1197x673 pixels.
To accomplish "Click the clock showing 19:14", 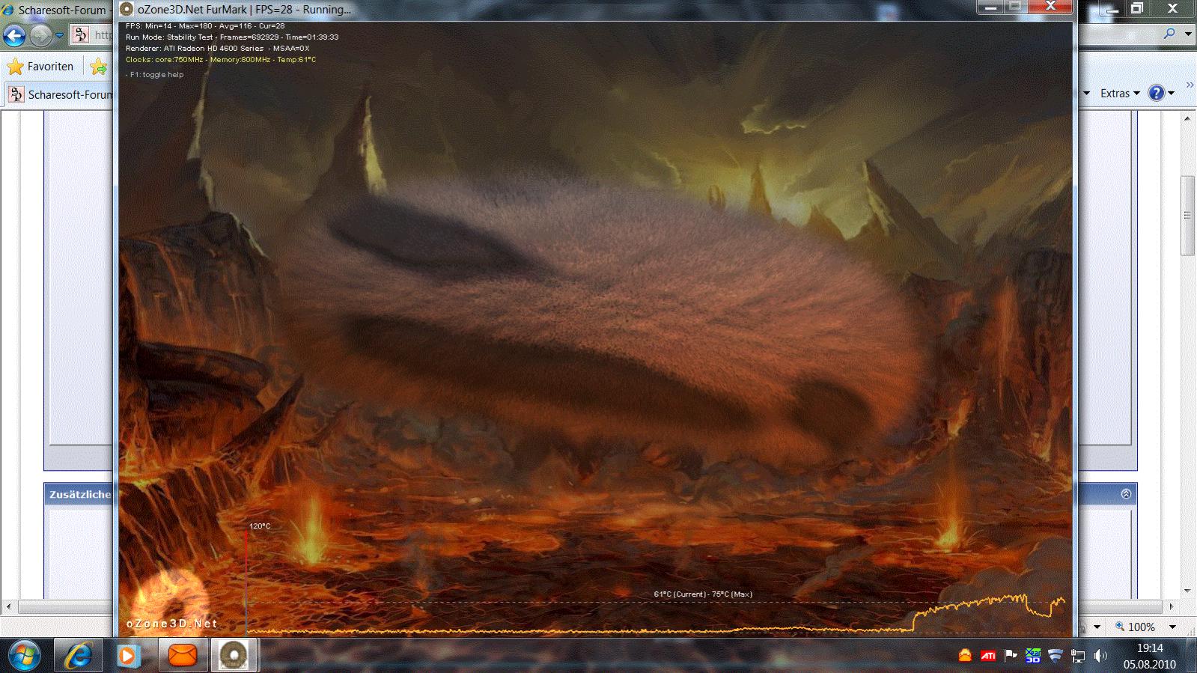I will click(1150, 656).
